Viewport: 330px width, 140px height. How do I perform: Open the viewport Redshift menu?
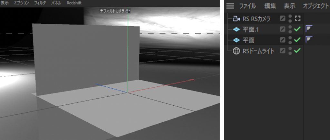tap(74, 3)
